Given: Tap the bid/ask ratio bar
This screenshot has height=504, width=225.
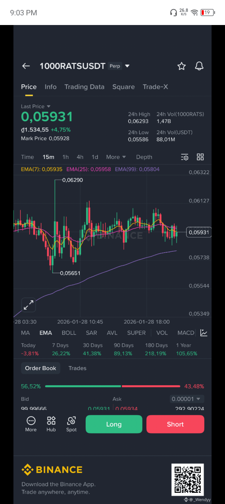Looking at the screenshot, I should point(112,386).
